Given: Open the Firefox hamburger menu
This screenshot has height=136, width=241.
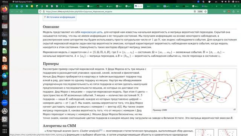Looking at the screenshot, I should click(x=238, y=11).
